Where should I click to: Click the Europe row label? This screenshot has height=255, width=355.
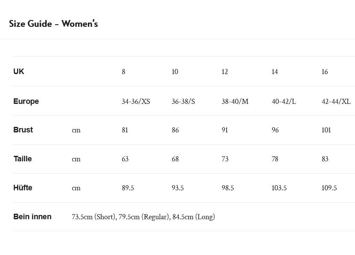26,101
